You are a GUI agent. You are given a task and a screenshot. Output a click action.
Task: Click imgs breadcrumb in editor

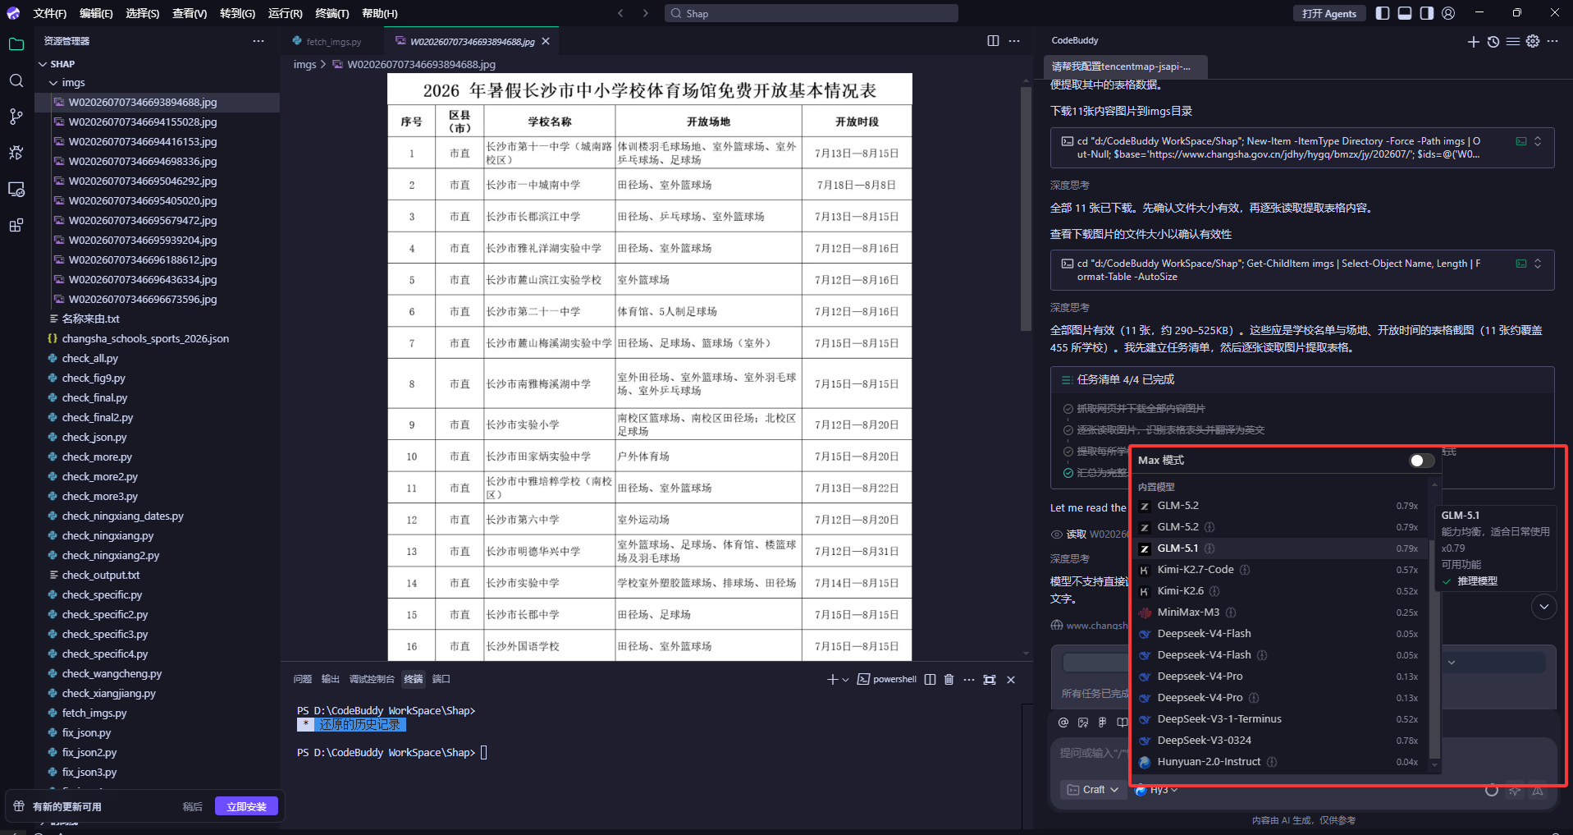[304, 64]
